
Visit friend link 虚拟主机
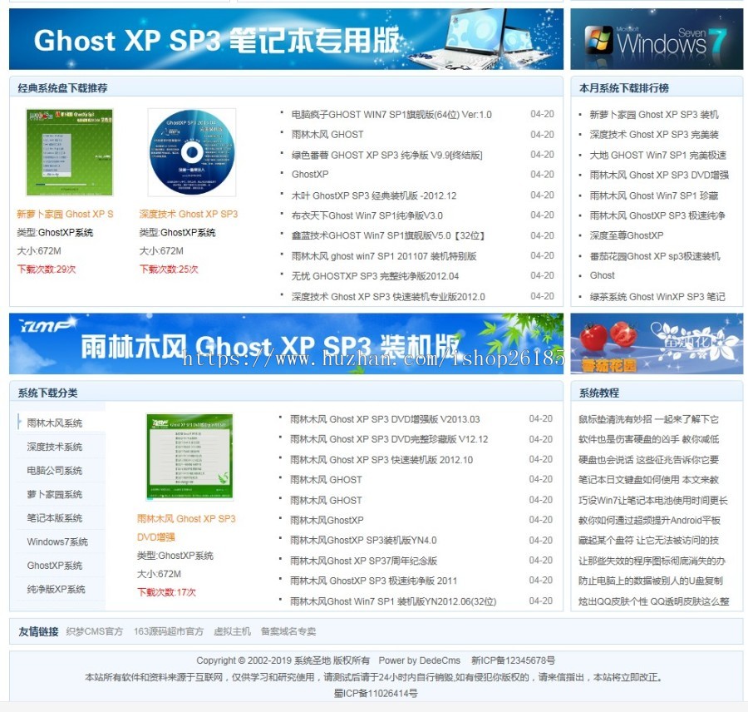click(232, 631)
